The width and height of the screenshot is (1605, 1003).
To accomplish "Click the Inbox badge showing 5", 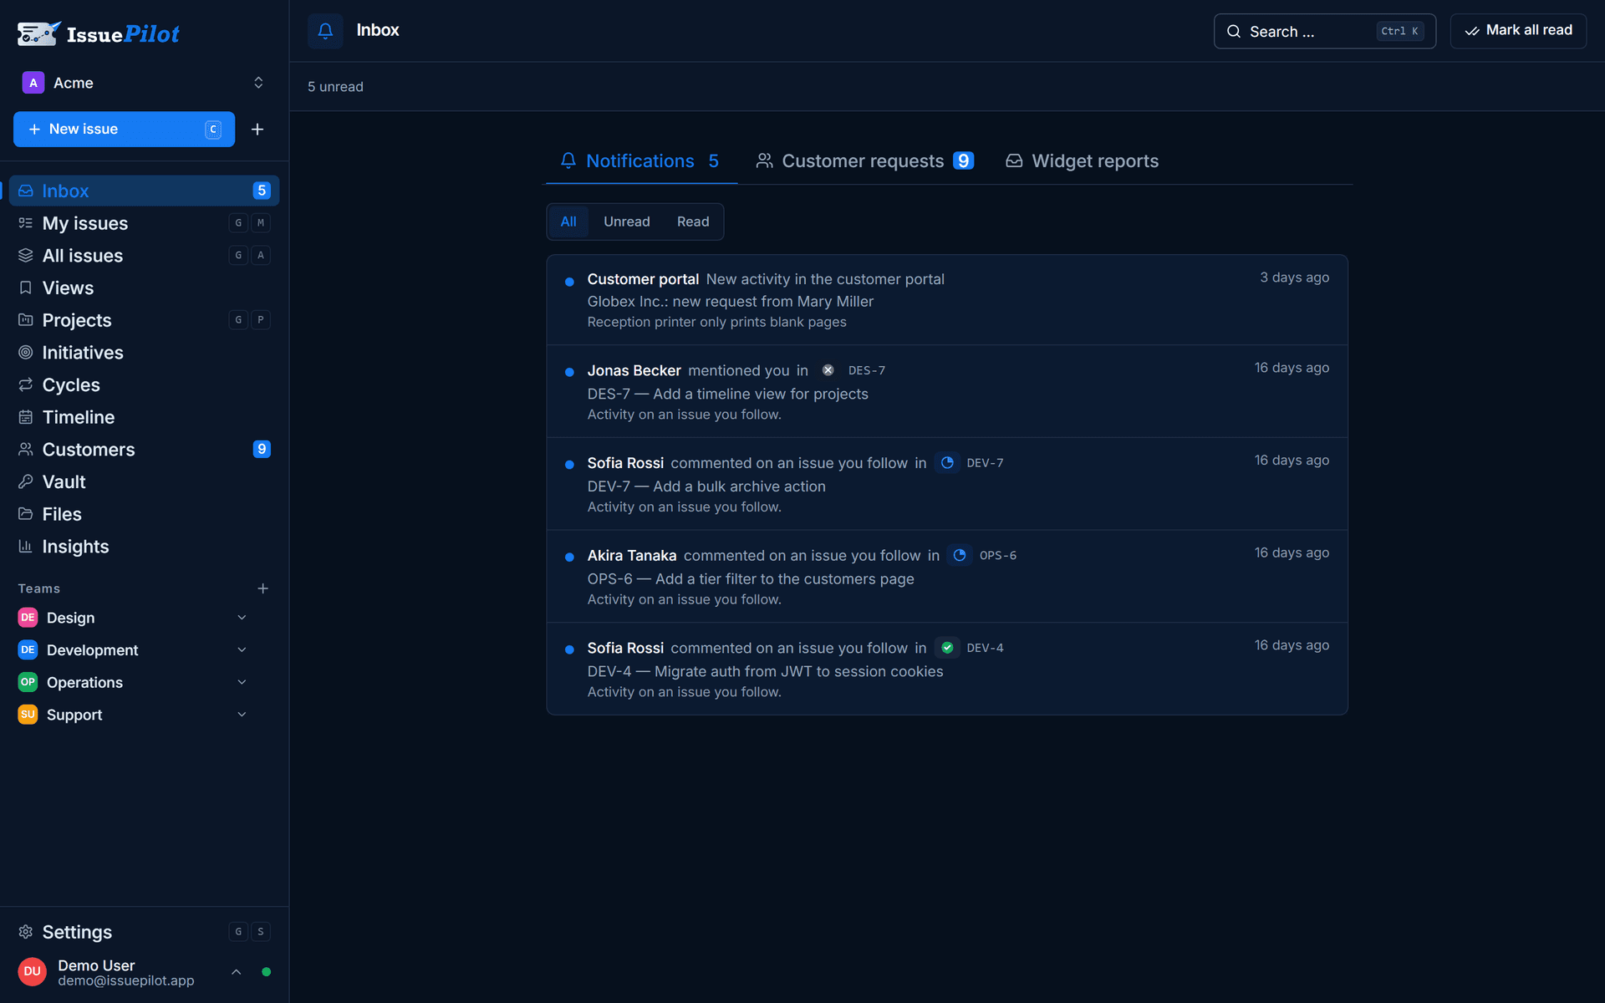I will click(x=262, y=191).
